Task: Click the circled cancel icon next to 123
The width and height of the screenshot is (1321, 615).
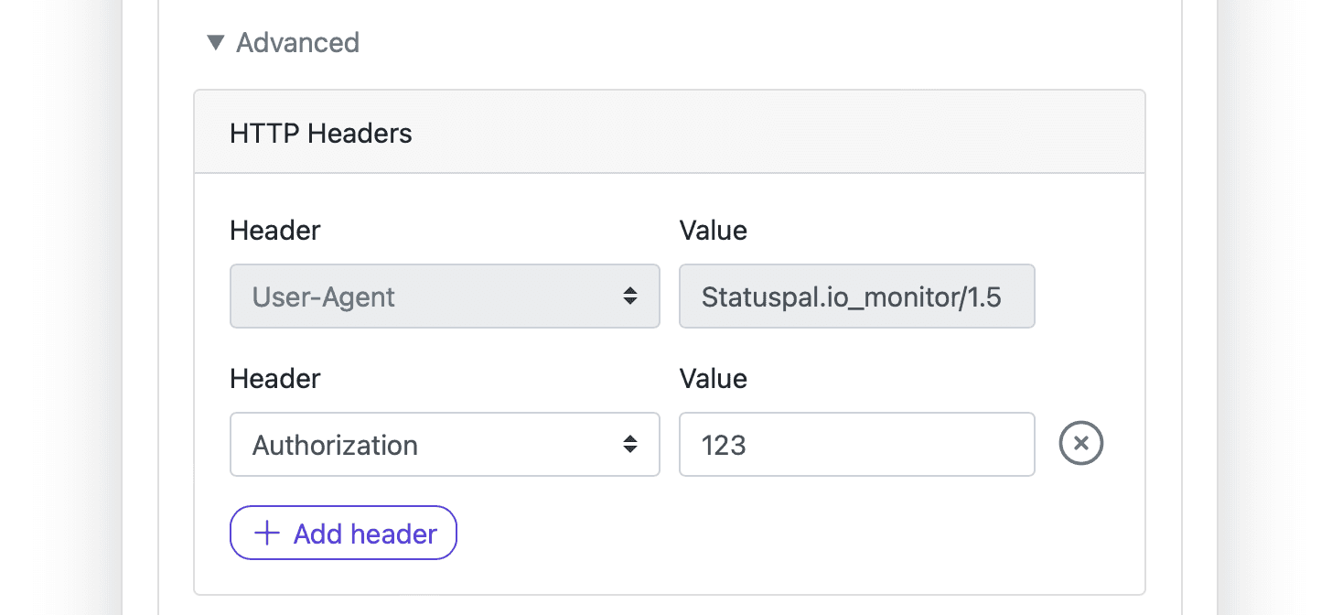Action: point(1081,443)
